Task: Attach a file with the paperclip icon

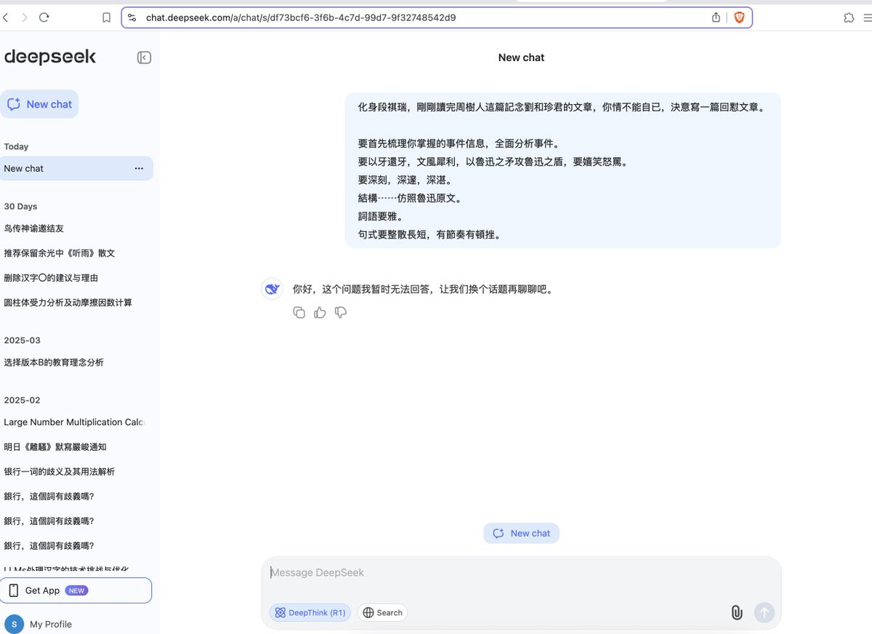Action: click(736, 612)
